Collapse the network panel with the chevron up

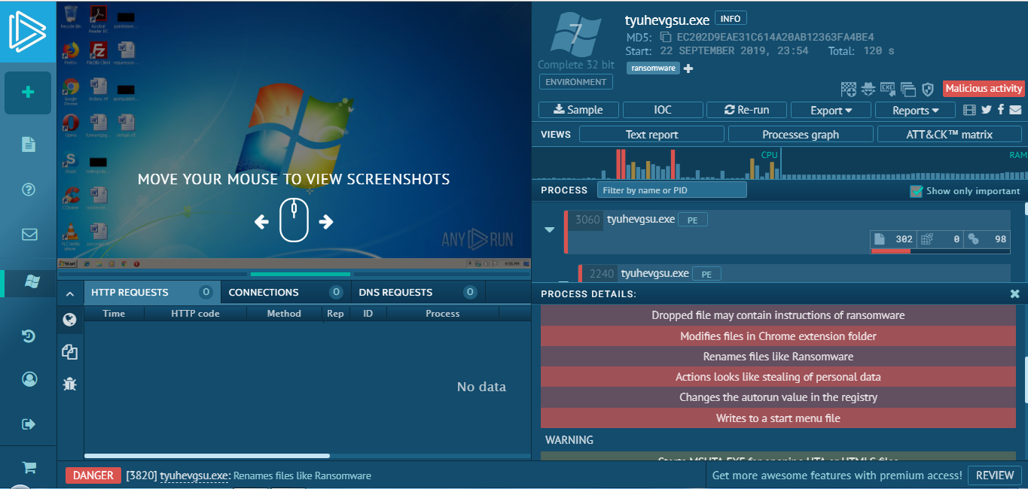pos(70,294)
